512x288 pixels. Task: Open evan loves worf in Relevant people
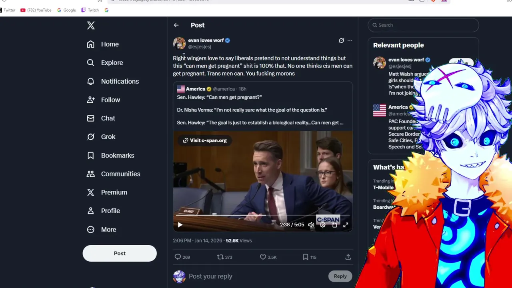[406, 60]
